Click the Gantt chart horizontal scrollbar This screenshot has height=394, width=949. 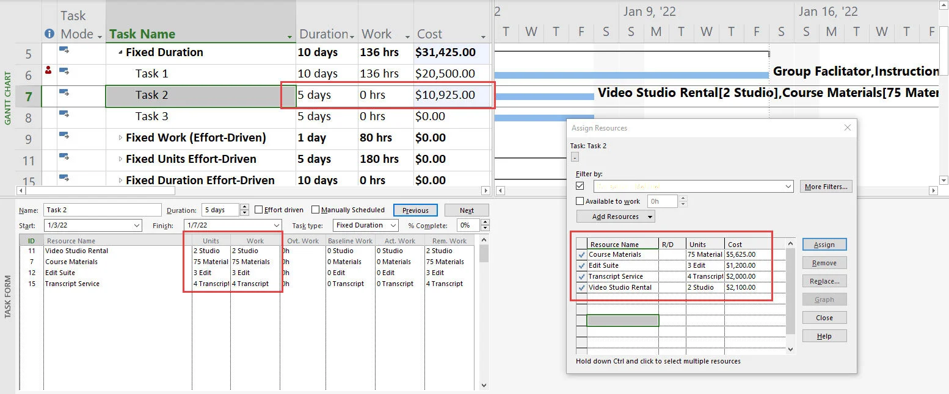[x=717, y=191]
